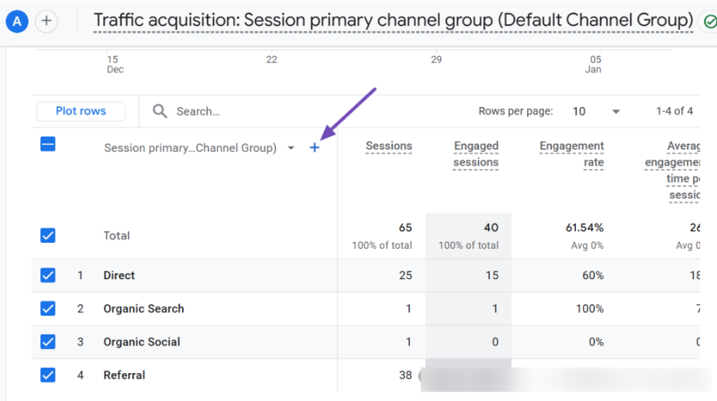Expand the Session primary Channel Group dimension dropdown
The image size is (717, 401).
coord(291,148)
